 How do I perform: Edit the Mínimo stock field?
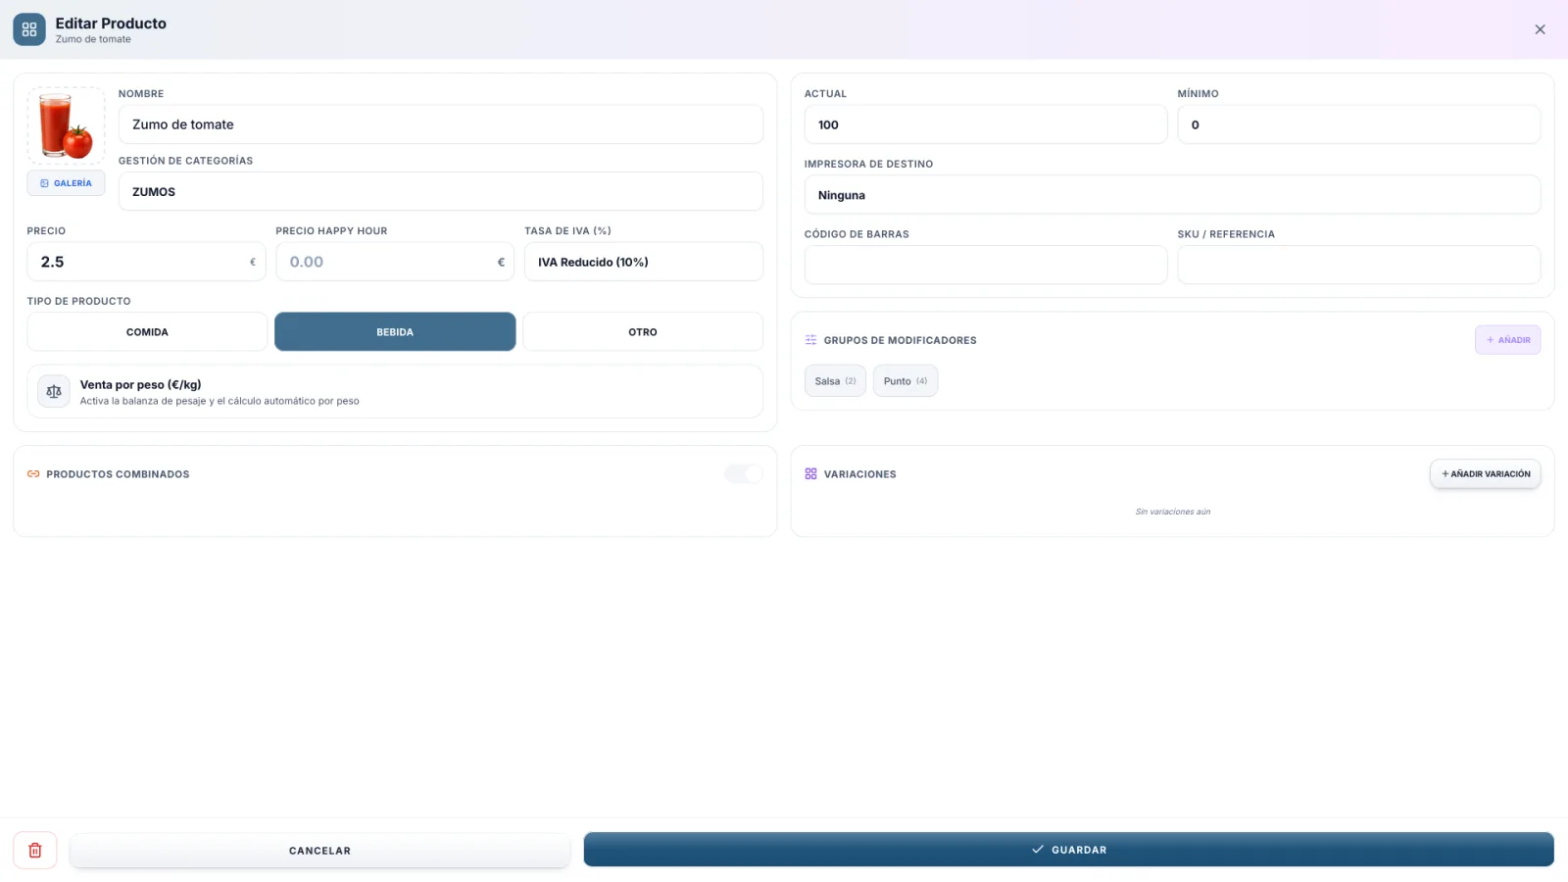click(1358, 124)
